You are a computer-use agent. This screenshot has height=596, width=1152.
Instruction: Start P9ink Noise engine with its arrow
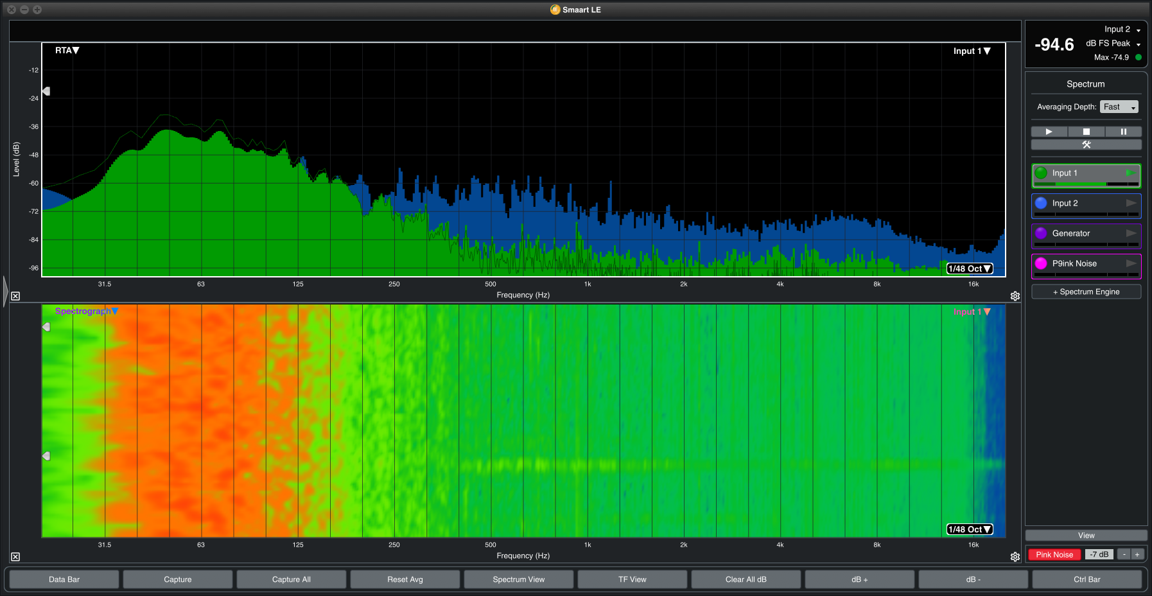coord(1131,263)
